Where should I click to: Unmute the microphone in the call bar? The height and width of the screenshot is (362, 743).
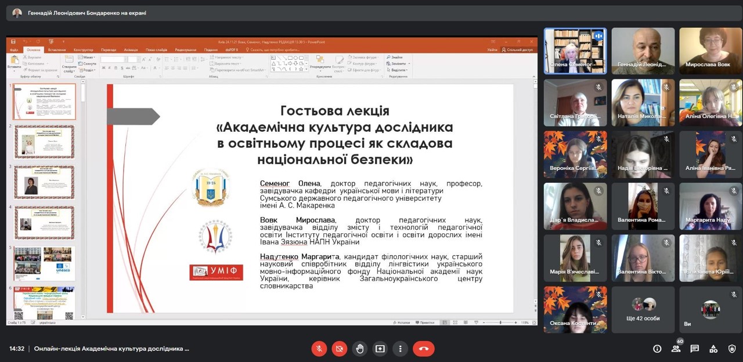pyautogui.click(x=319, y=349)
